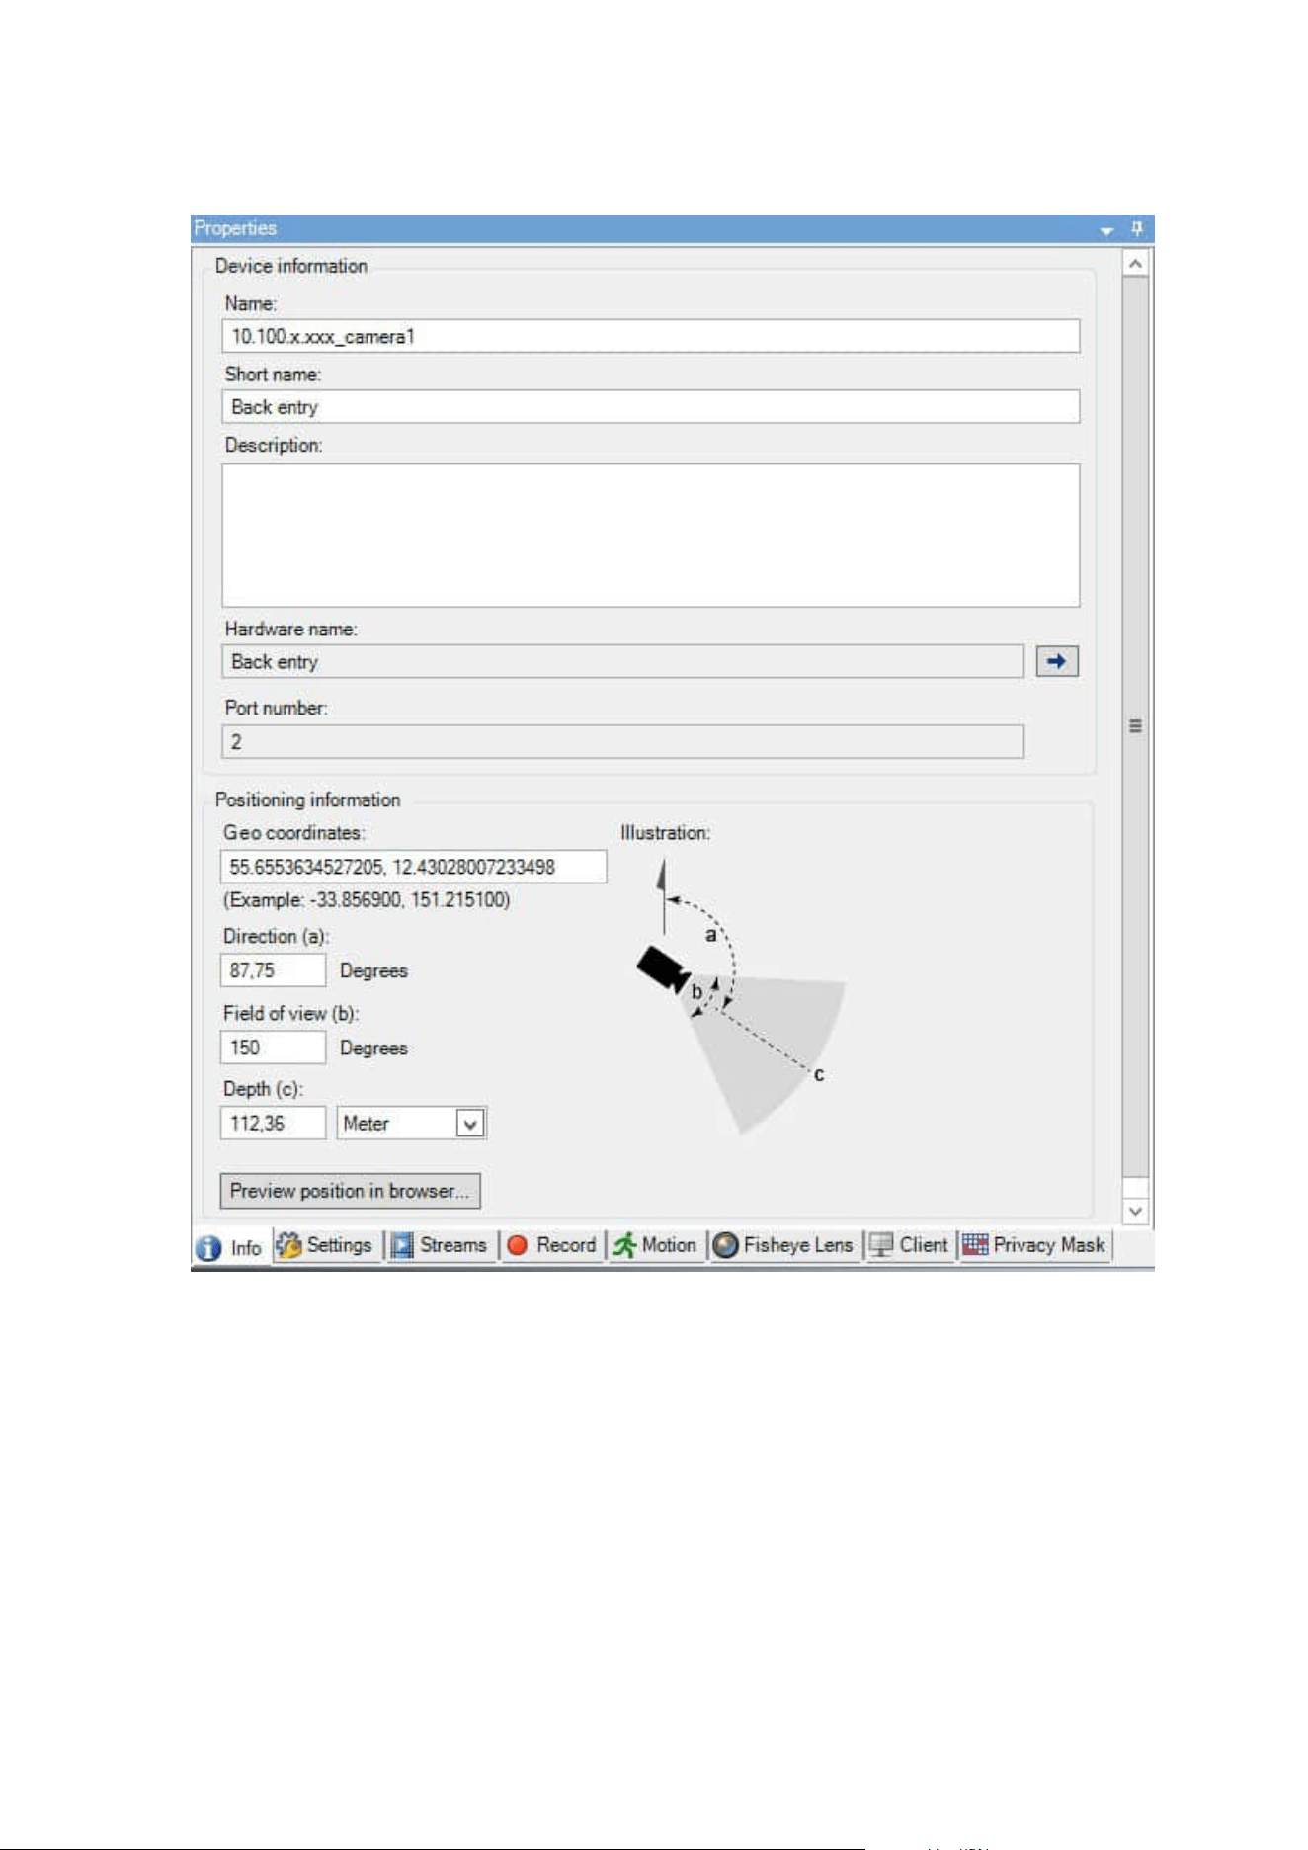Click the Geo coordinates field
This screenshot has height=1850, width=1308.
pyautogui.click(x=413, y=867)
